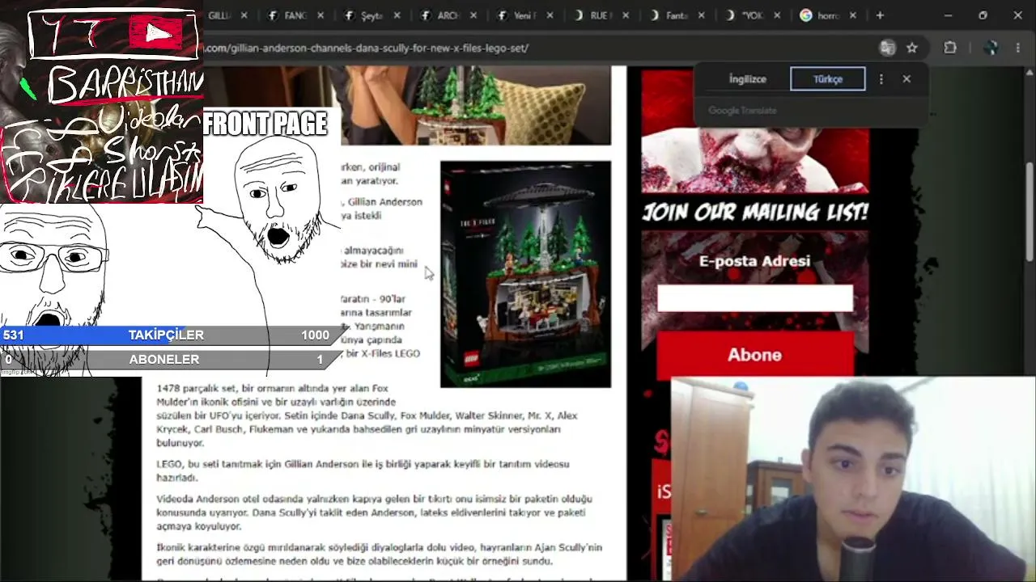Close the GILLI browser tab
This screenshot has height=582, width=1036.
[244, 15]
